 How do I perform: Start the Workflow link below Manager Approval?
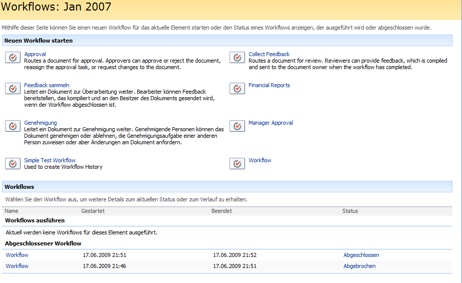[260, 160]
